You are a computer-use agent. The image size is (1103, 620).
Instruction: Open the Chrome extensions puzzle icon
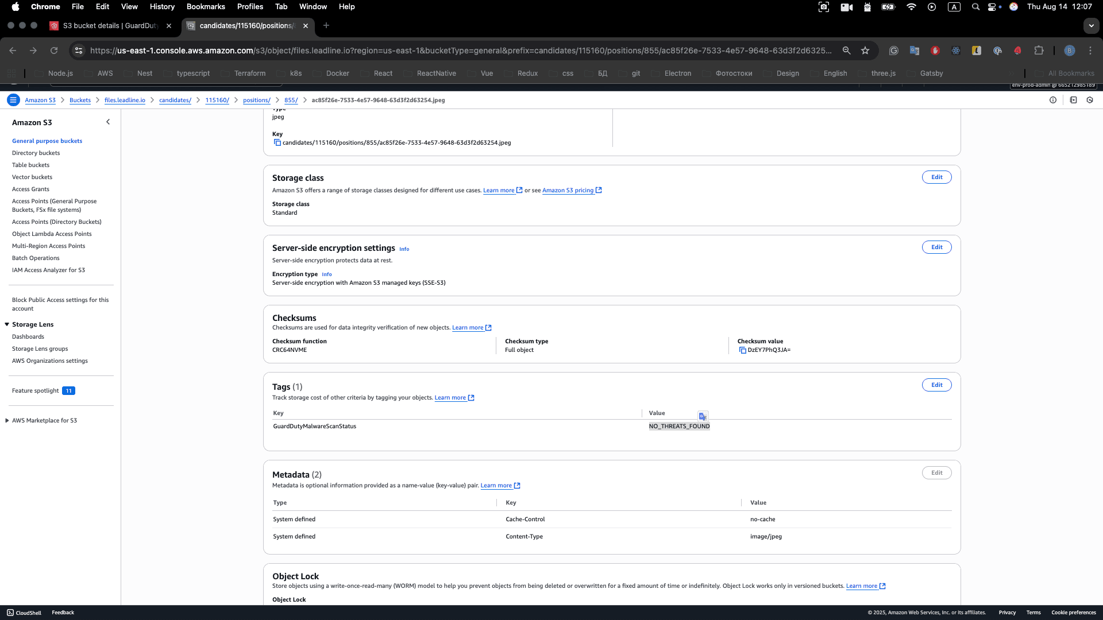1039,51
